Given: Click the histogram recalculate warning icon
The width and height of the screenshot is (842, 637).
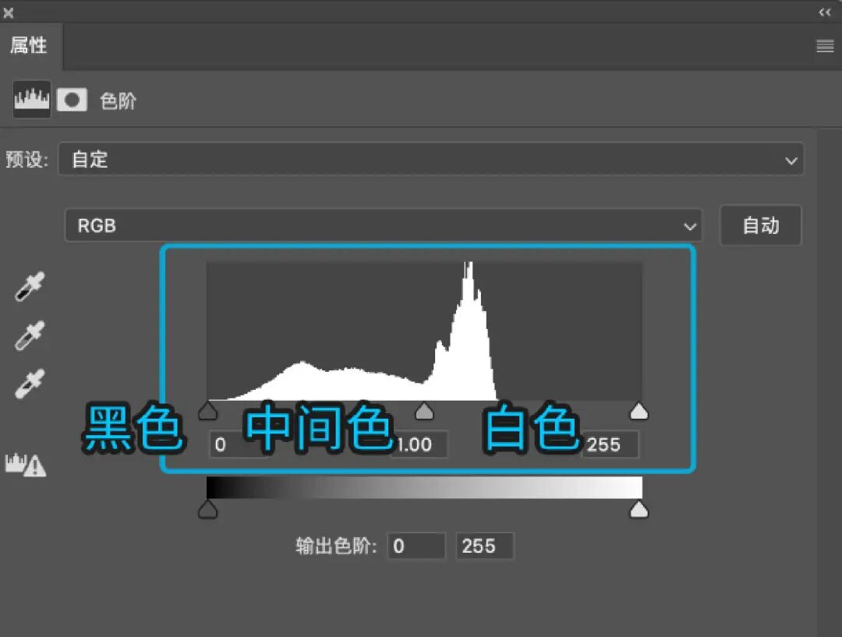Looking at the screenshot, I should click(25, 465).
